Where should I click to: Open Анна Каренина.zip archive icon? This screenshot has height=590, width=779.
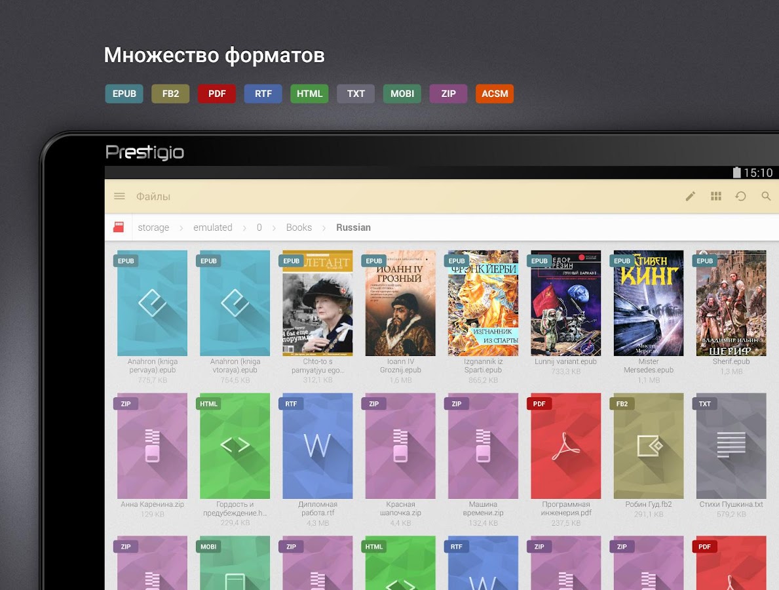(x=152, y=446)
